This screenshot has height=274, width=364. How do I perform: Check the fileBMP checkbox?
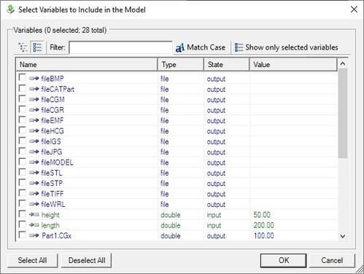pos(22,78)
